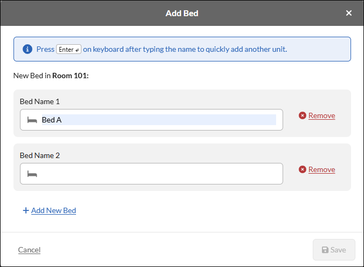Click the 'Bed Name 2' label

point(40,155)
